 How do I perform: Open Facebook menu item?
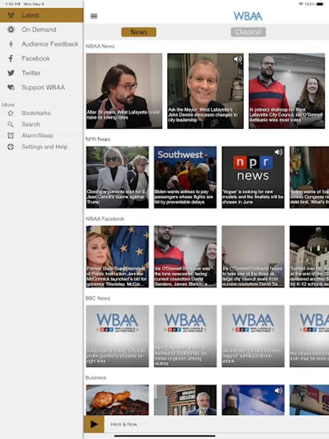coord(41,59)
